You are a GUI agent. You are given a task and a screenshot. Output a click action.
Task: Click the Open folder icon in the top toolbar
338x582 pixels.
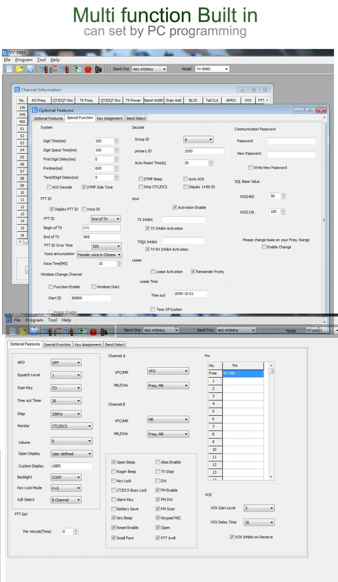(x=20, y=69)
